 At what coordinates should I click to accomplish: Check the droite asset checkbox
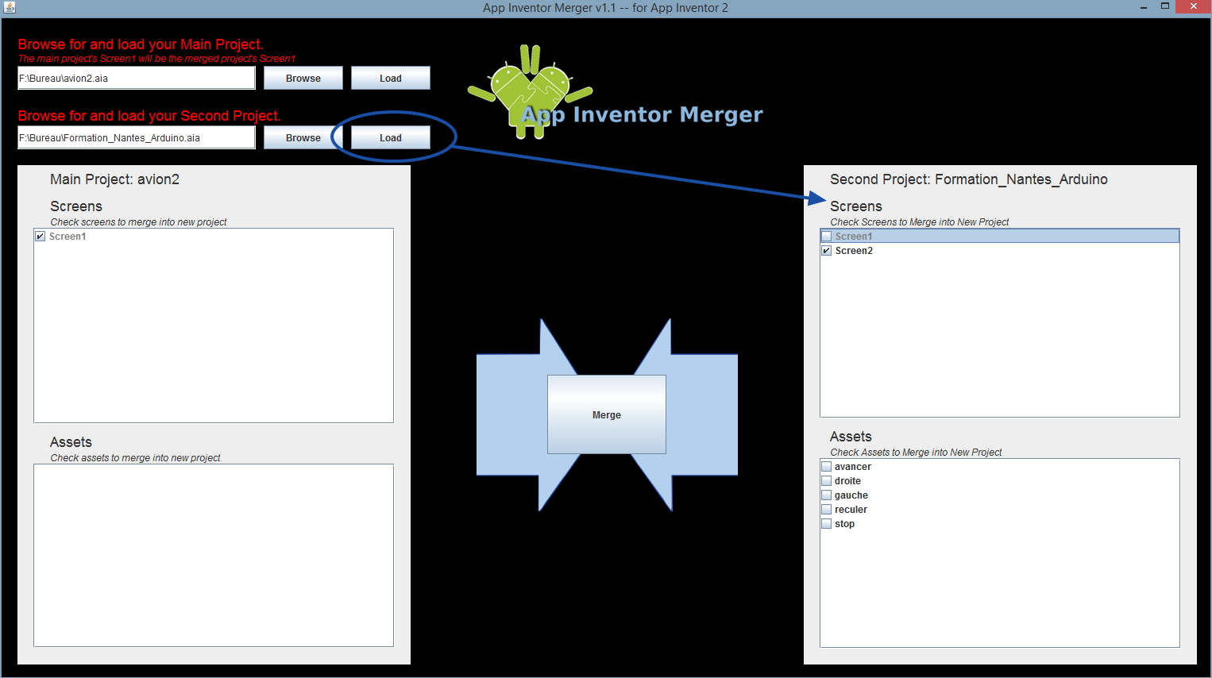[827, 481]
